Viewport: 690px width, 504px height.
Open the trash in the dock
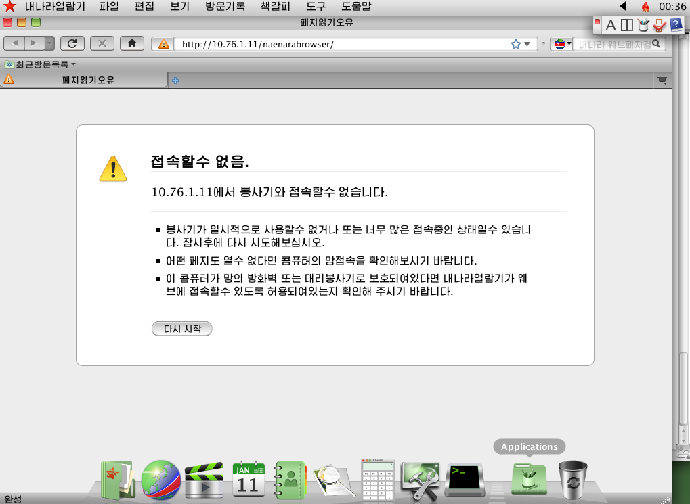[x=573, y=480]
